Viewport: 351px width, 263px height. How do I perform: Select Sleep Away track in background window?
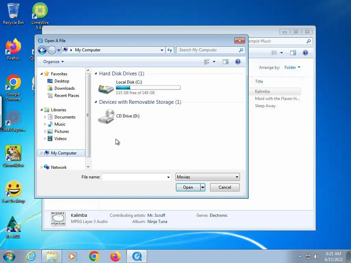pyautogui.click(x=265, y=106)
